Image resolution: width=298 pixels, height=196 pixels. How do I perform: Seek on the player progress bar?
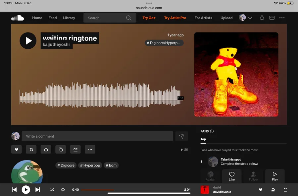pyautogui.click(x=131, y=190)
